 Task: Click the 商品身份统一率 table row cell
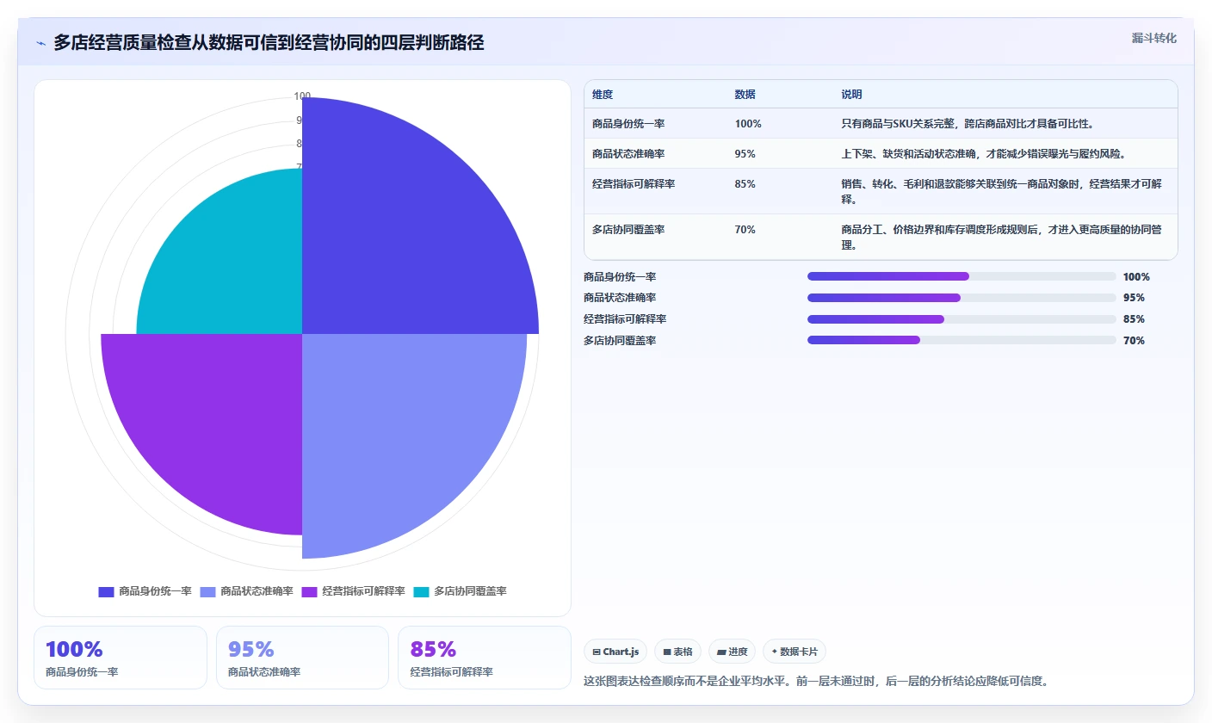click(x=628, y=124)
